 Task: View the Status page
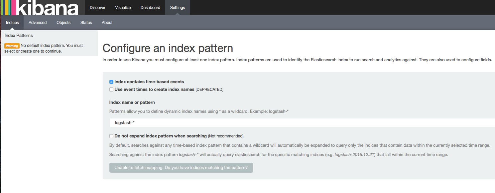[x=86, y=23]
